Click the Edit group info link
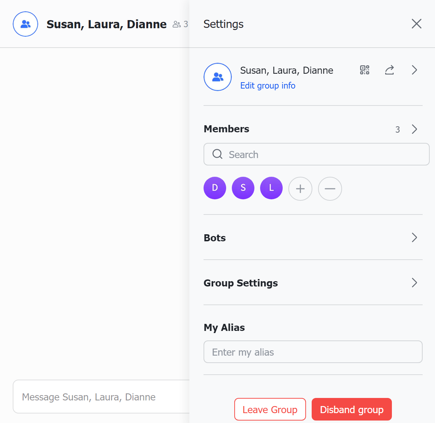Screen dimensions: 435x423 [268, 86]
